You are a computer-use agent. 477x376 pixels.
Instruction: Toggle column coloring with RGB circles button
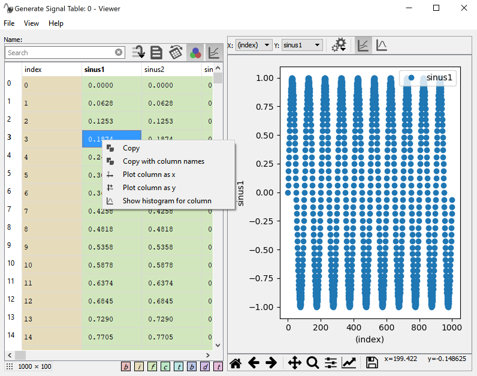pyautogui.click(x=195, y=52)
